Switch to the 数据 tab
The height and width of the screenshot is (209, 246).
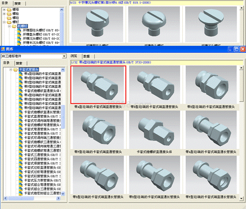coord(86,56)
